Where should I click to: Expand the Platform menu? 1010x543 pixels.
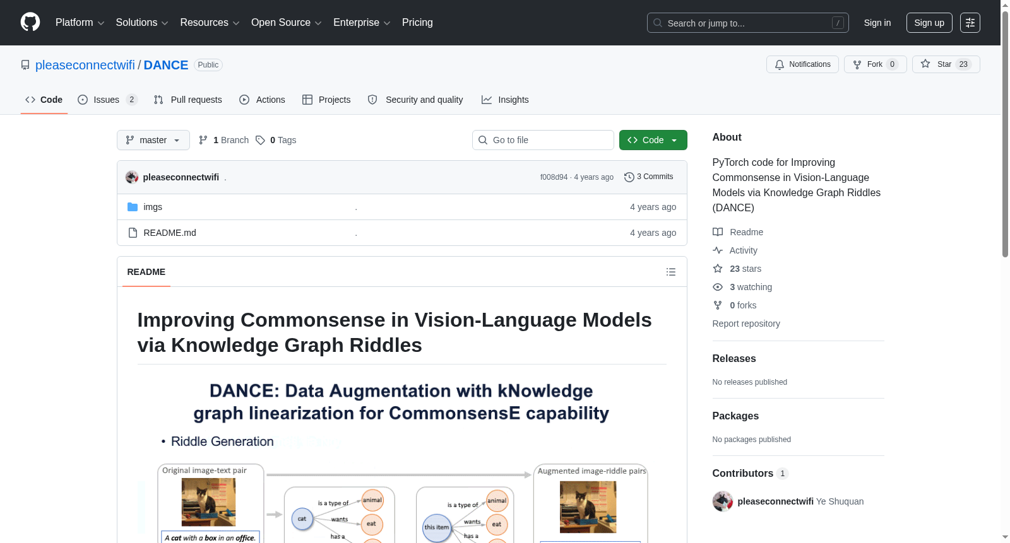point(80,23)
